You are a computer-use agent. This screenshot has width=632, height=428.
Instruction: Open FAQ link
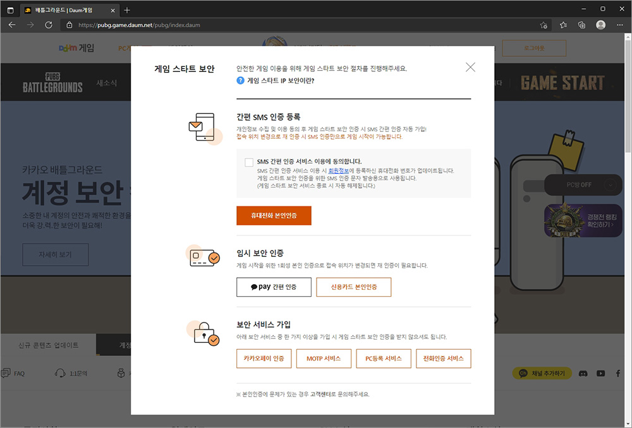(13, 373)
